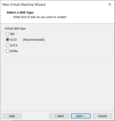Pick the SATA radio button circle
The width and height of the screenshot is (115, 121).
tap(7, 45)
